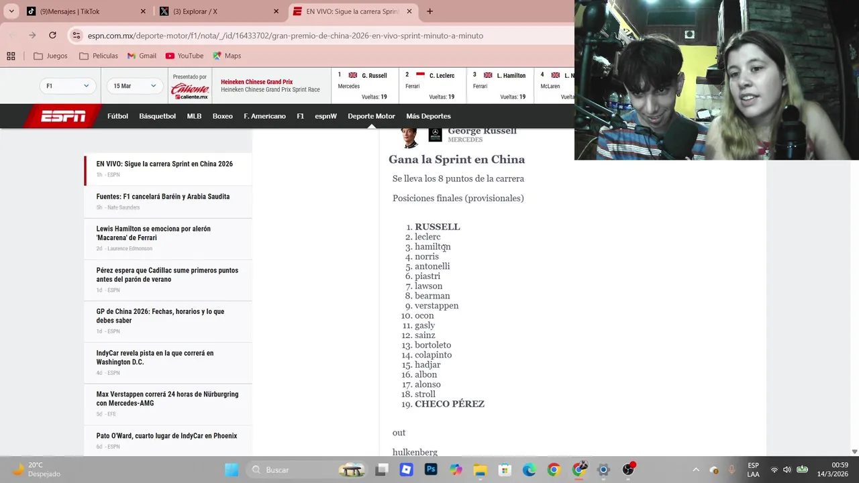Viewport: 859px width, 483px height.
Task: Click the volume icon in system tray
Action: coord(787,470)
